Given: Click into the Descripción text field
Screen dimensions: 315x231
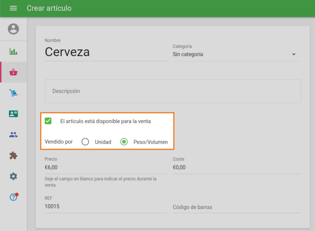Looking at the screenshot, I should 172,91.
